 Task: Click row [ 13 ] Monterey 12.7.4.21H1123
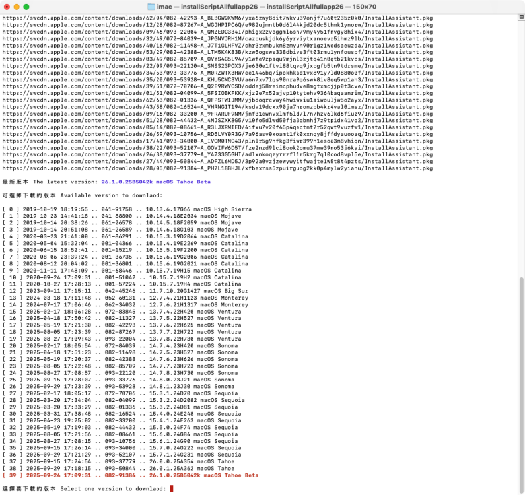click(125, 298)
